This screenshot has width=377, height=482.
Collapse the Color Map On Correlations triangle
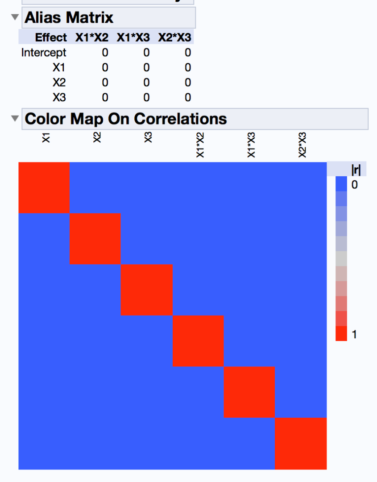(15, 119)
